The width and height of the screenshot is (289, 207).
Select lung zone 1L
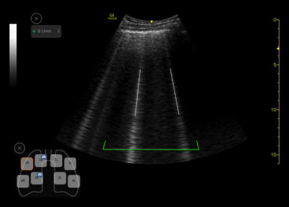(56, 161)
